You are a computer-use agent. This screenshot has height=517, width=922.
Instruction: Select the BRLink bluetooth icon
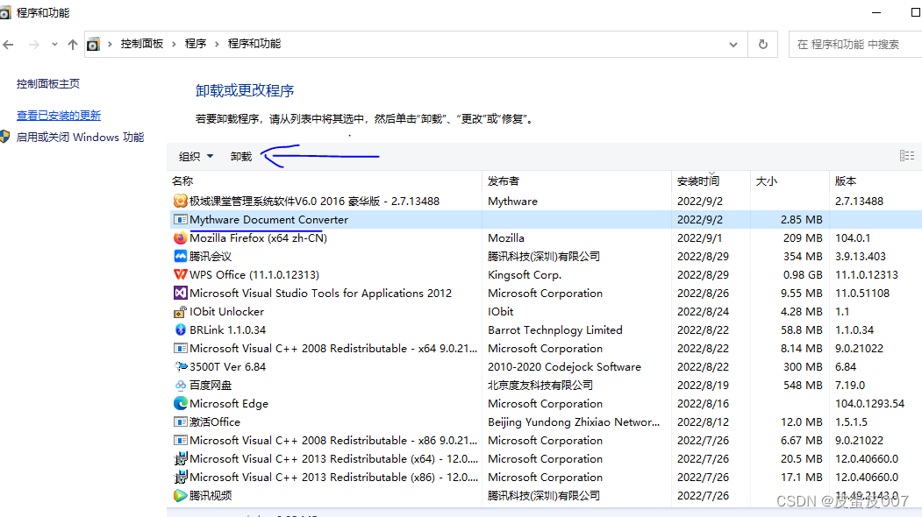coord(181,329)
